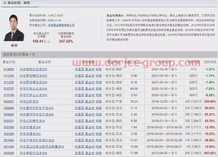Open 华安创新混合 fund name link
This screenshot has height=157, width=218.
29,101
